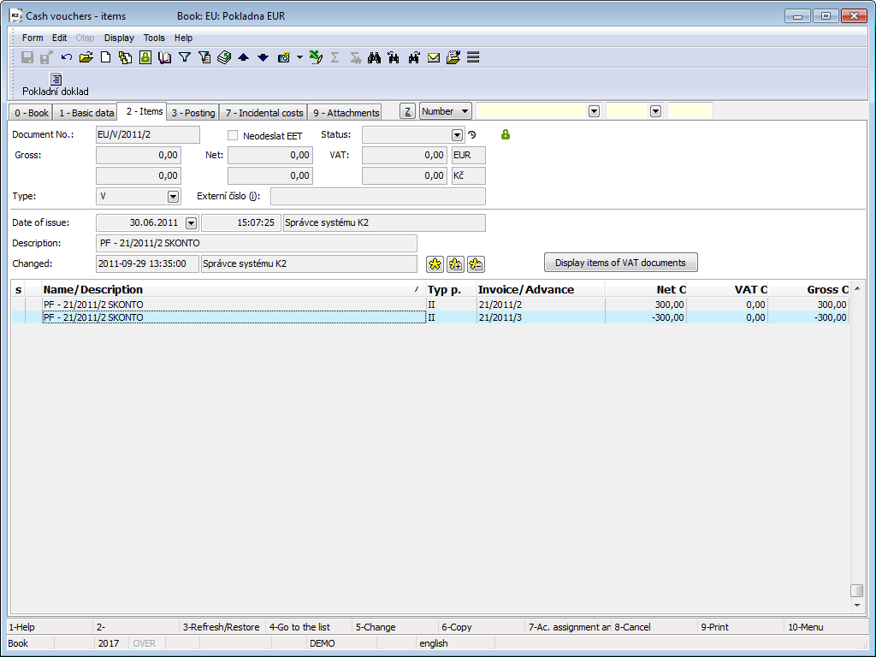876x657 pixels.
Task: Click the Pokladní doklad document icon
Action: (x=56, y=79)
